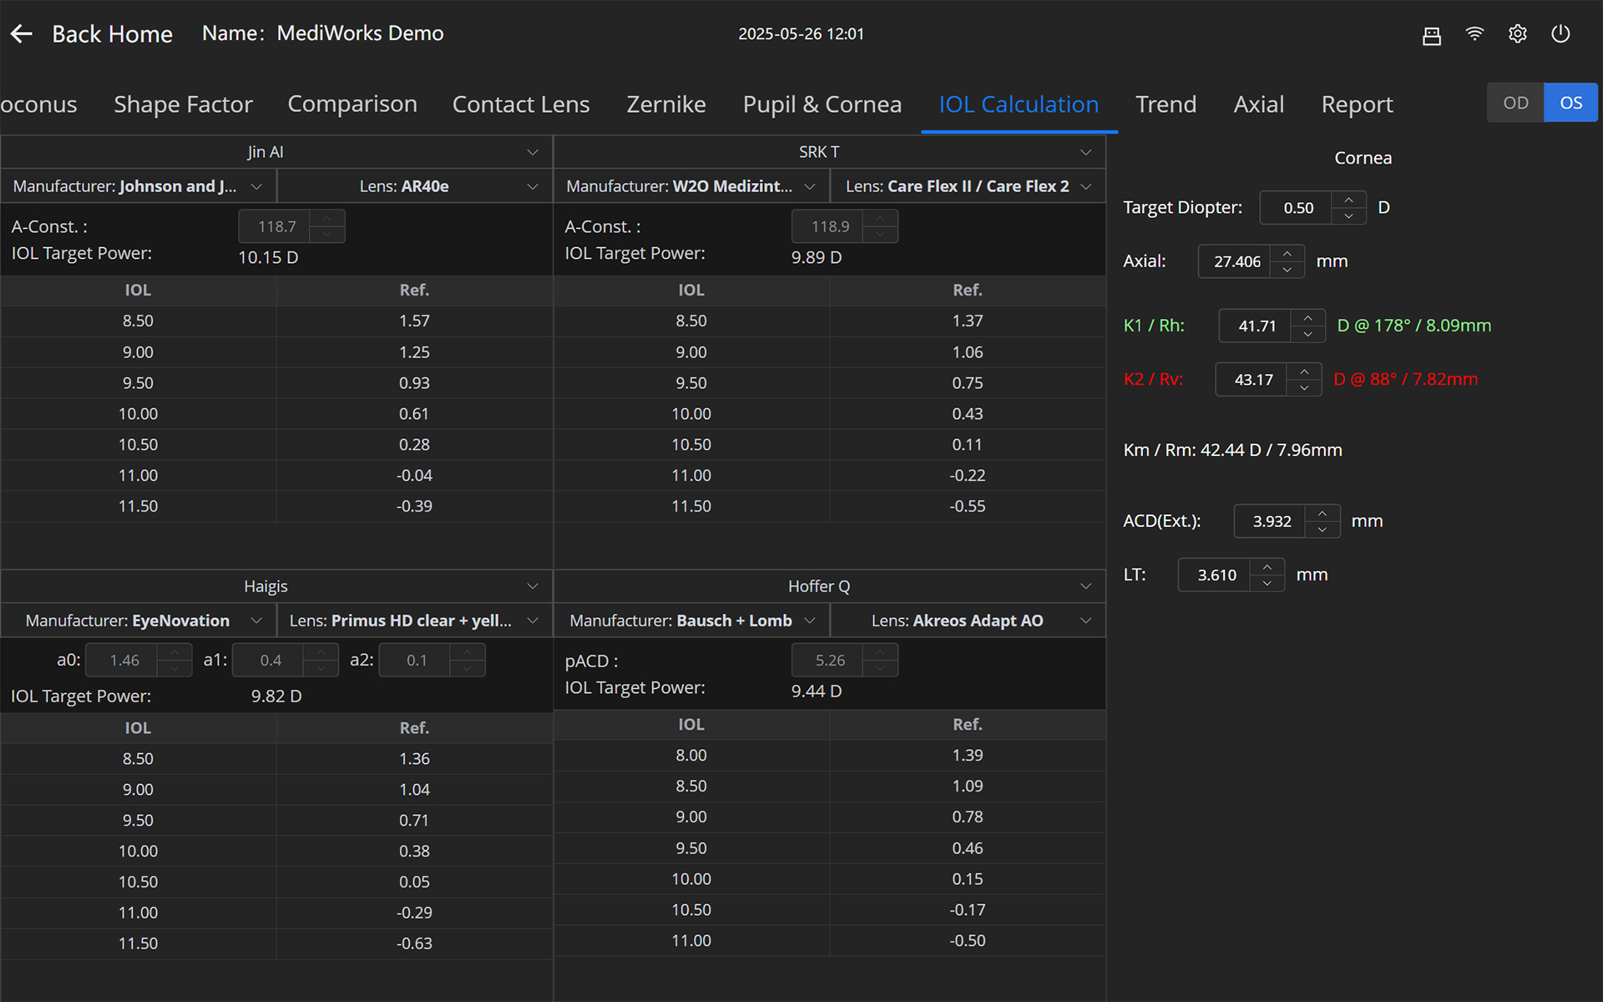The image size is (1603, 1002).
Task: Expand Lens Care Flex II dropdown
Action: click(968, 186)
